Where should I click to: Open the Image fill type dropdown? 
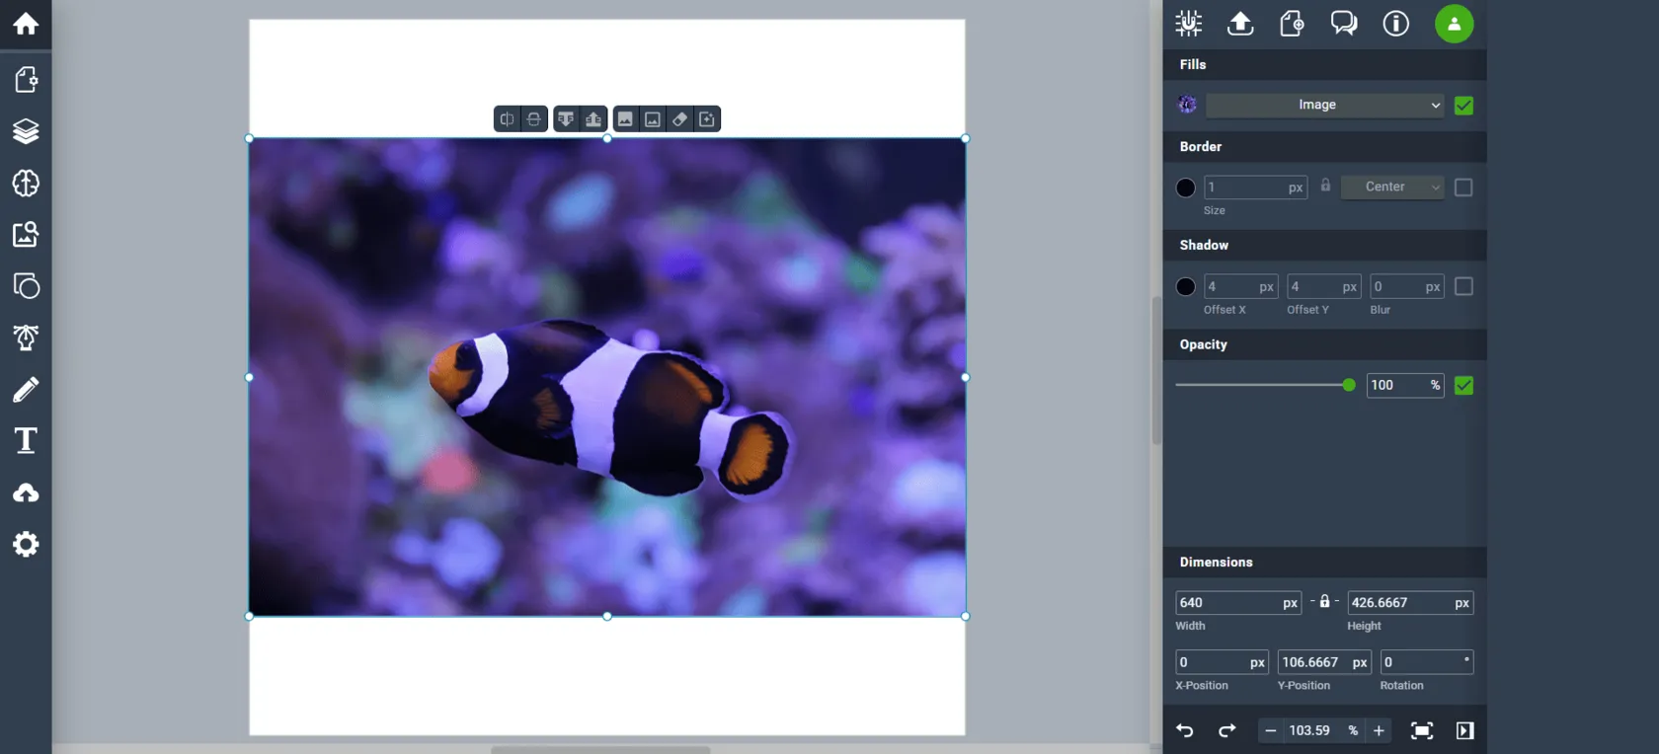[1324, 106]
